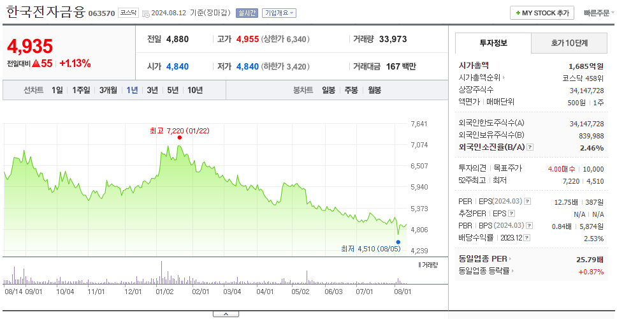Viewport: 617px width, 319px height.
Task: Click the volume spike bar near 05/02
Action: pos(307,278)
